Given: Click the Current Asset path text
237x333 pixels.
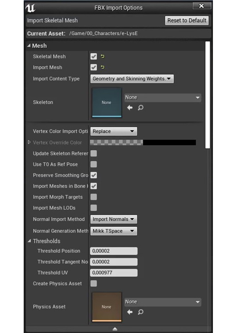Looking at the screenshot, I should (x=103, y=34).
